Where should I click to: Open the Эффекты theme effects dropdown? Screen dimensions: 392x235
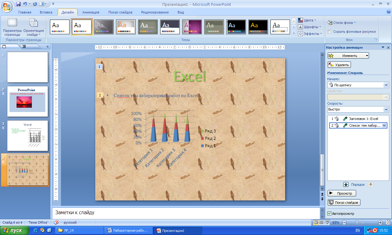[x=310, y=34]
